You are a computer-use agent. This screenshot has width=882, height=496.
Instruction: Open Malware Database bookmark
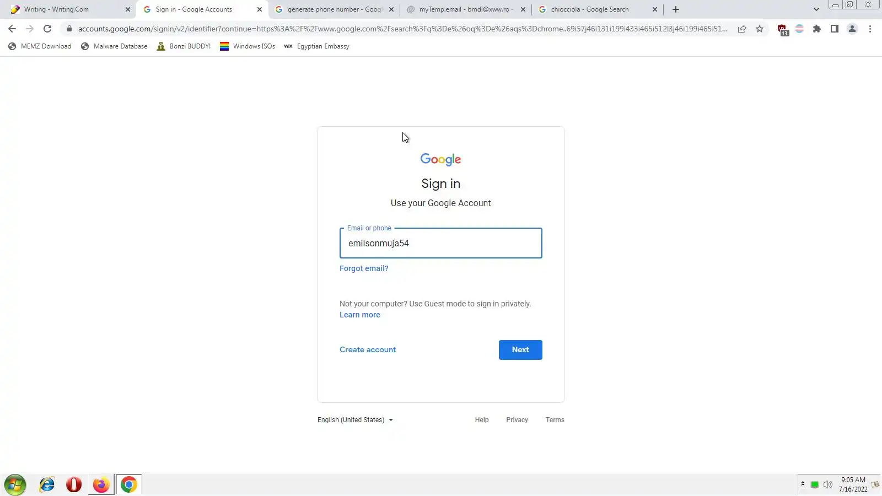(114, 46)
